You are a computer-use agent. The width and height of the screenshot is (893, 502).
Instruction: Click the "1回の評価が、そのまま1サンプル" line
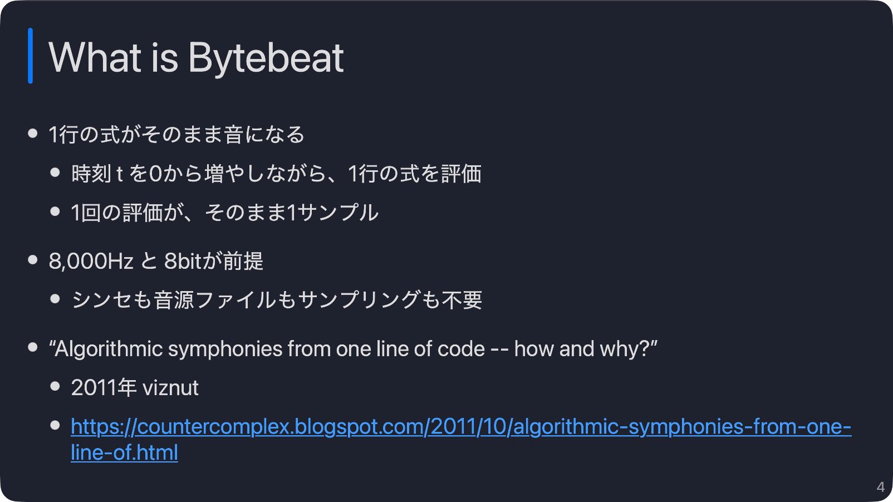pos(224,213)
